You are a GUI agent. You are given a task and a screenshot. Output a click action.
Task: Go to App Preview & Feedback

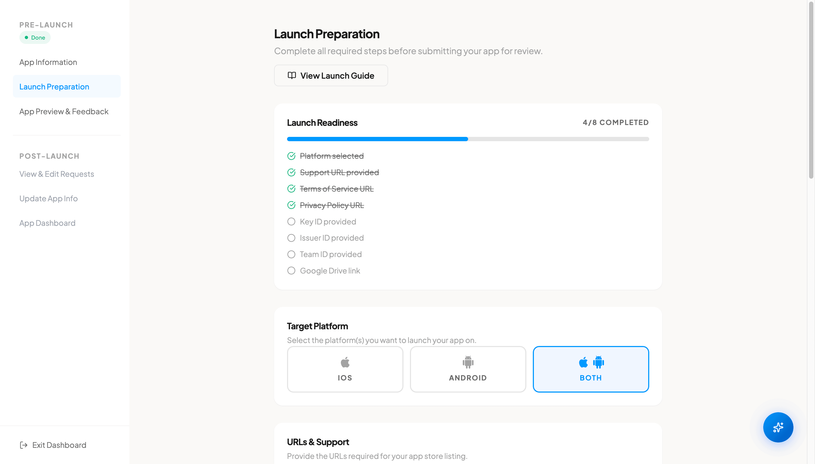67,111
